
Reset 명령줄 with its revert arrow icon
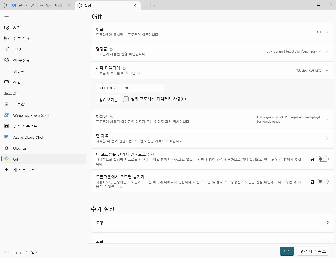pyautogui.click(x=111, y=49)
